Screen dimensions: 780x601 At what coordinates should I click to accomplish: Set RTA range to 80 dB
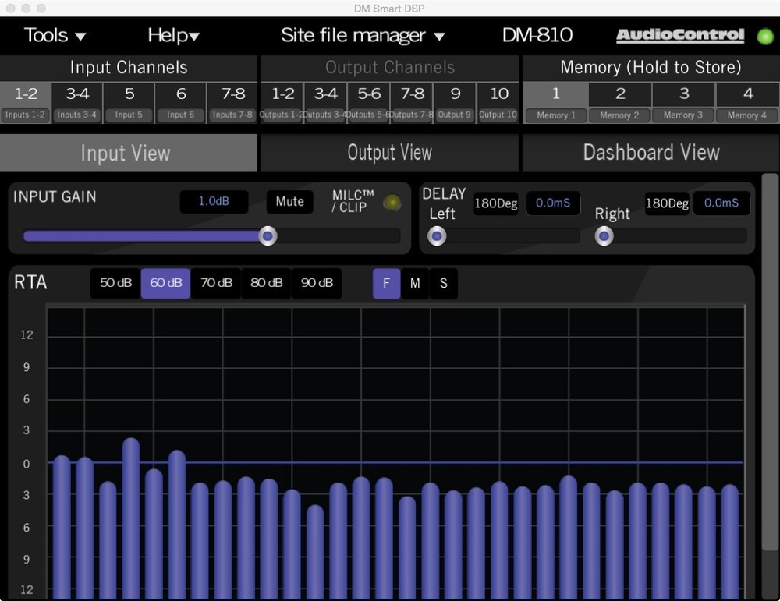pyautogui.click(x=266, y=283)
